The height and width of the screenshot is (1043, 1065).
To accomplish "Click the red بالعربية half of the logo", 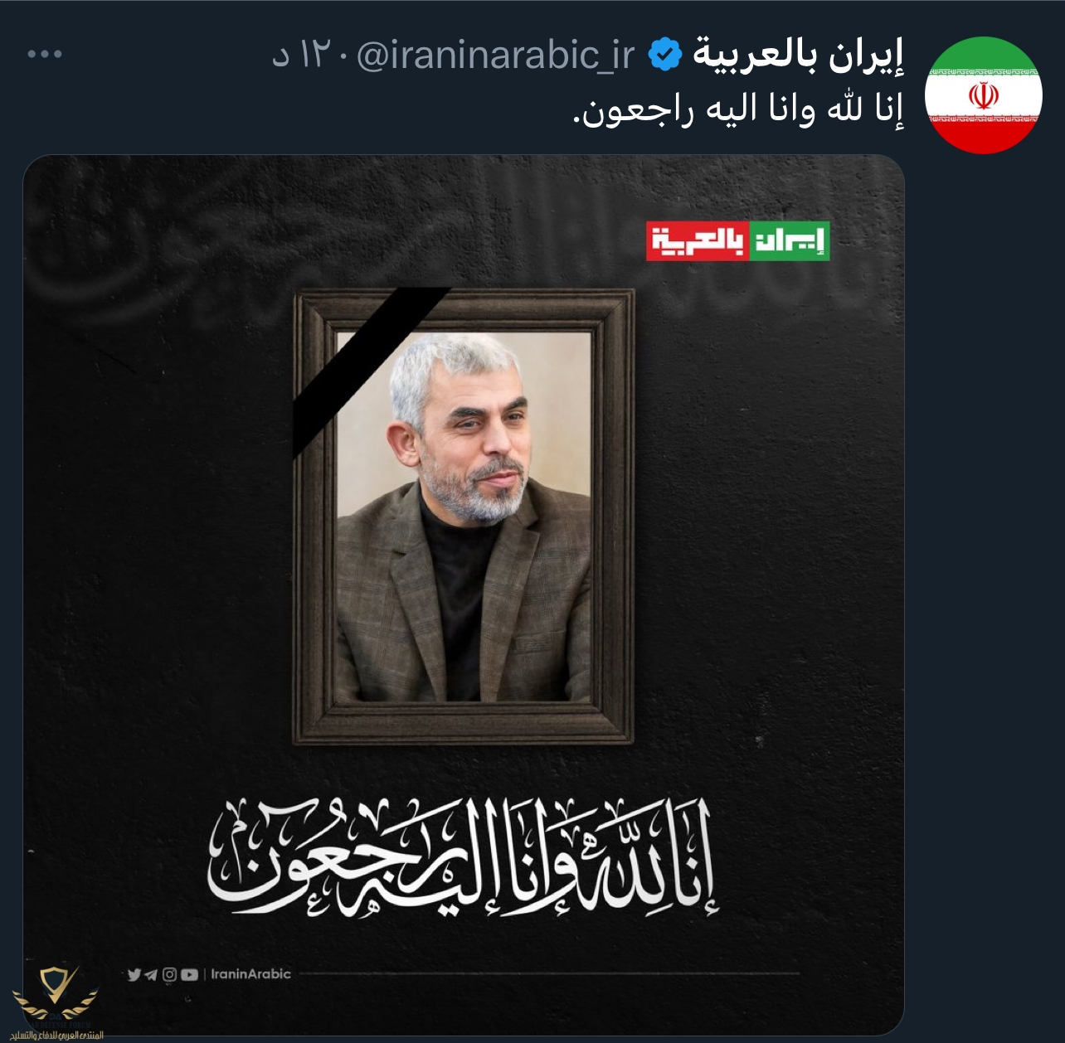I will click(x=698, y=241).
